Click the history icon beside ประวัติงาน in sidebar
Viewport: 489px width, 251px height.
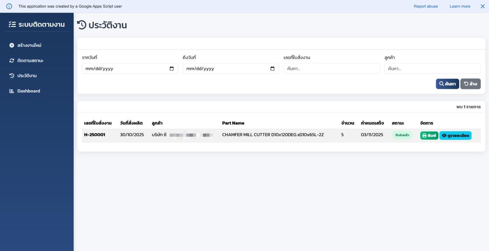tap(12, 76)
